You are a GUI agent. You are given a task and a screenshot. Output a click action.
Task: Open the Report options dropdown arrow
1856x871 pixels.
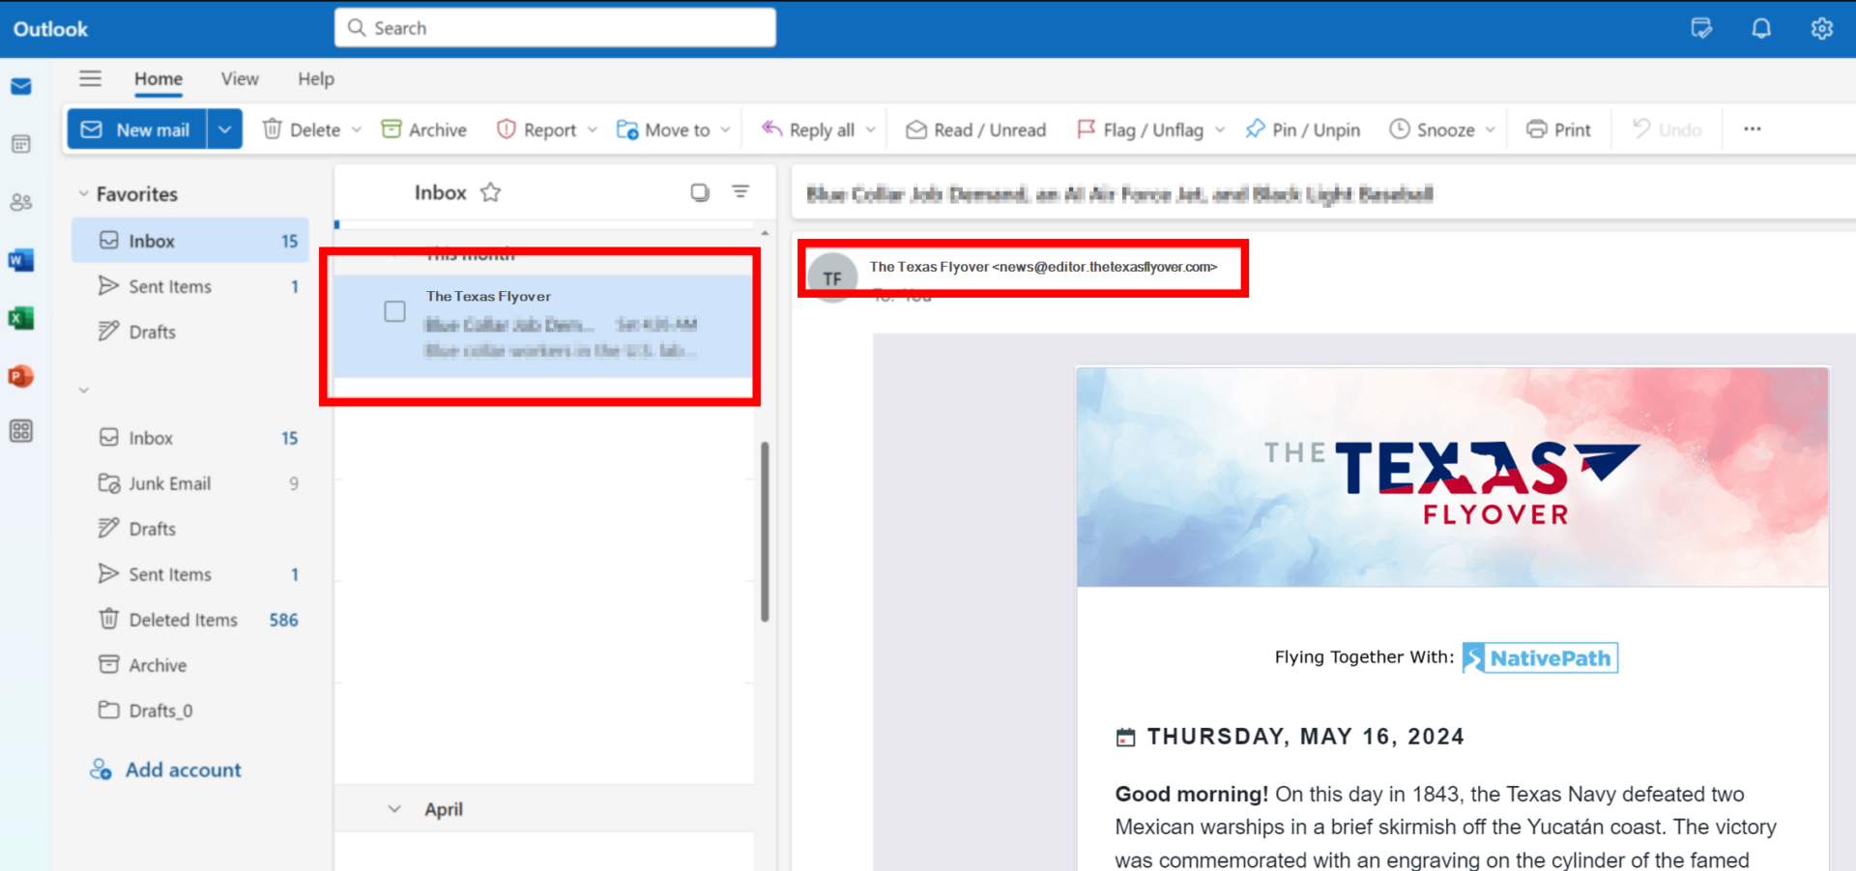pyautogui.click(x=593, y=130)
